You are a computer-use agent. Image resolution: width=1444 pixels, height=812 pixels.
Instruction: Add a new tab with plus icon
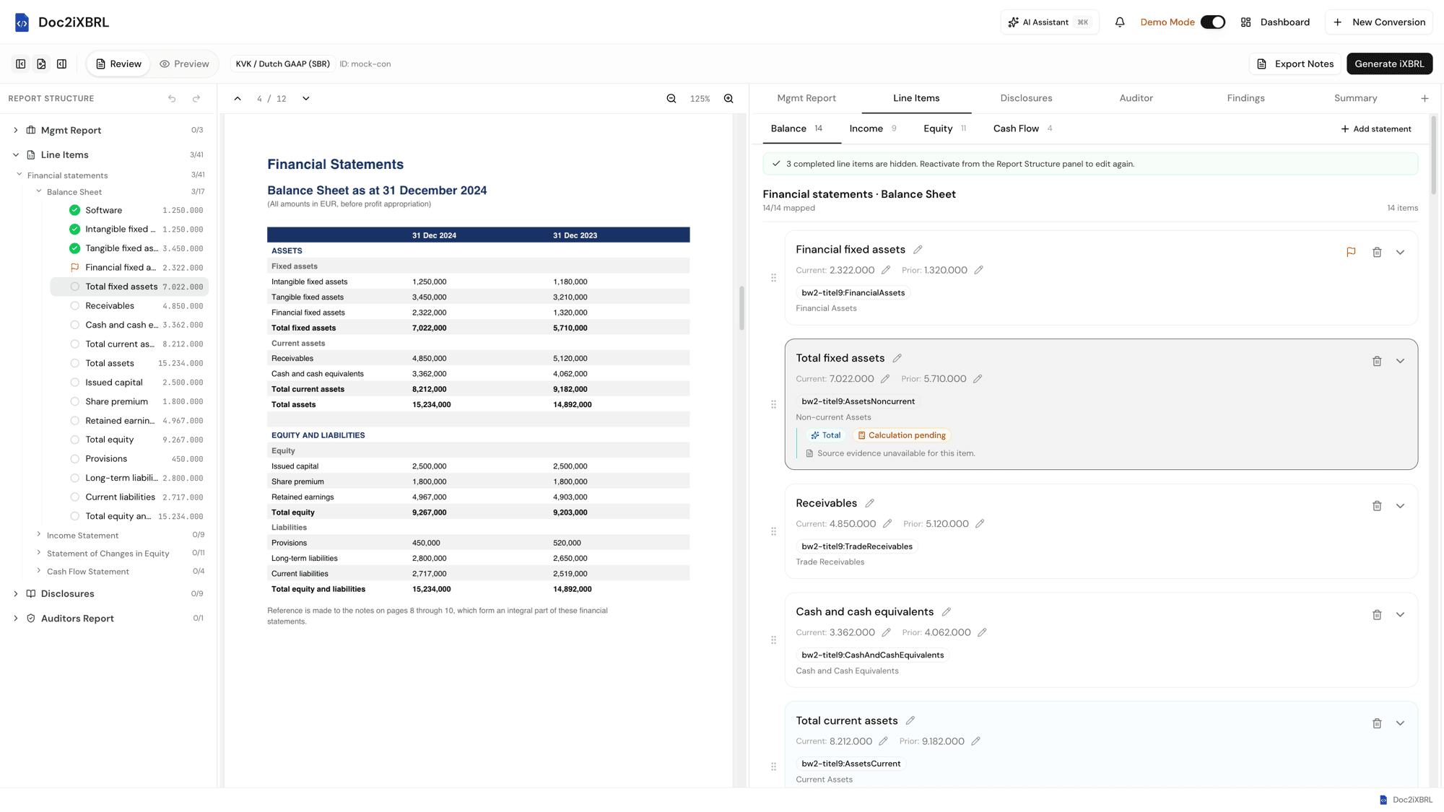(1425, 99)
